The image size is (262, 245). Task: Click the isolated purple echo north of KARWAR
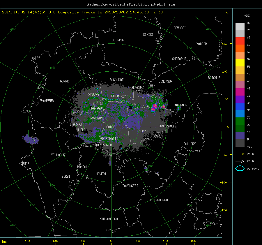coord(30,139)
